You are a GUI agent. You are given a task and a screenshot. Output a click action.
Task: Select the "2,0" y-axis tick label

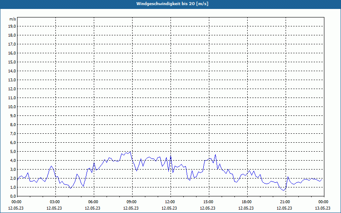point(13,178)
